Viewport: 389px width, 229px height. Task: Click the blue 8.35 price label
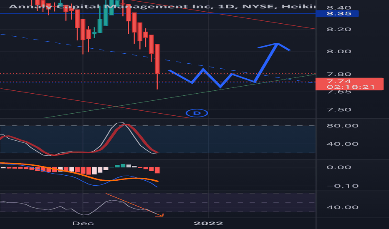tap(337, 14)
